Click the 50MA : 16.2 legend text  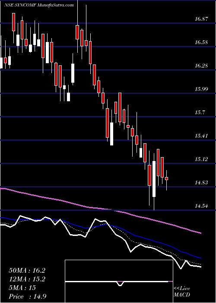27,271
